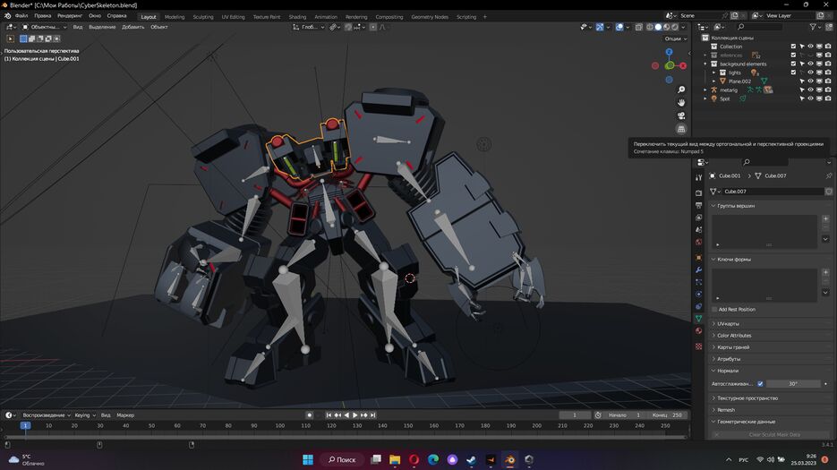Open the Material properties tab
Screen dimensions: 837x470
click(699, 331)
